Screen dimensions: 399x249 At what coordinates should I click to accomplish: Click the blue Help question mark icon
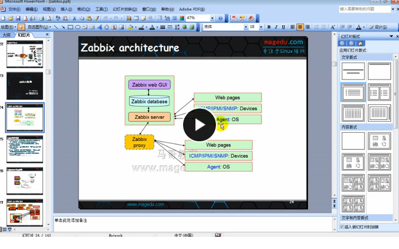(x=220, y=19)
